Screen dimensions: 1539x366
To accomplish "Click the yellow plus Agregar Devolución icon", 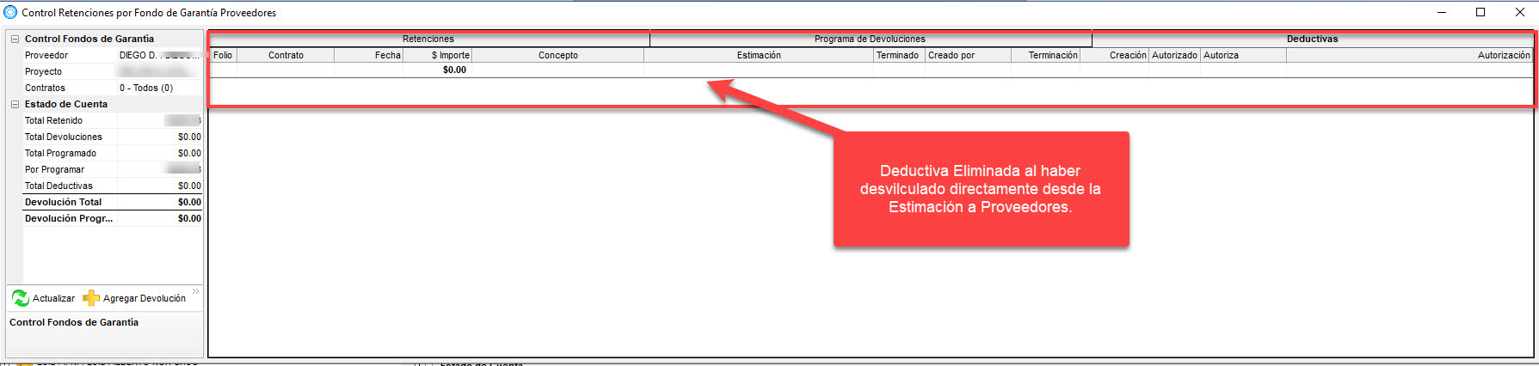I will coord(90,298).
